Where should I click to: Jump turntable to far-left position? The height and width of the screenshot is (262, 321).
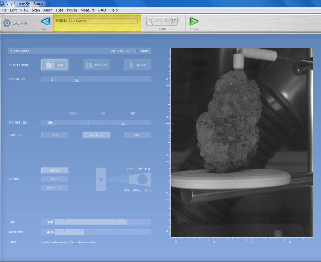point(149,21)
